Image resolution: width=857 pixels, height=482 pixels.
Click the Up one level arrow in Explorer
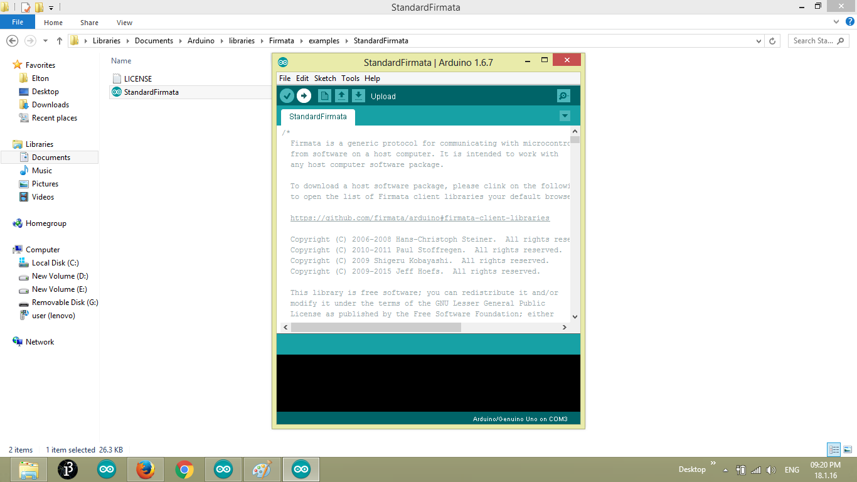pos(60,41)
